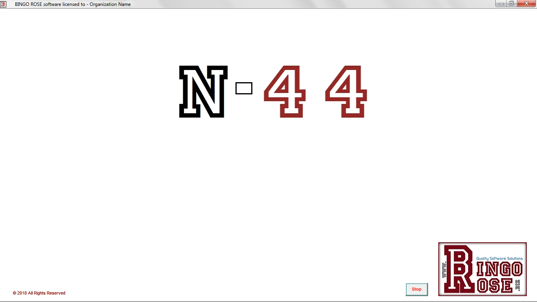The image size is (537, 302).
Task: Click the copyright symbol in the footer
Action: click(x=15, y=293)
